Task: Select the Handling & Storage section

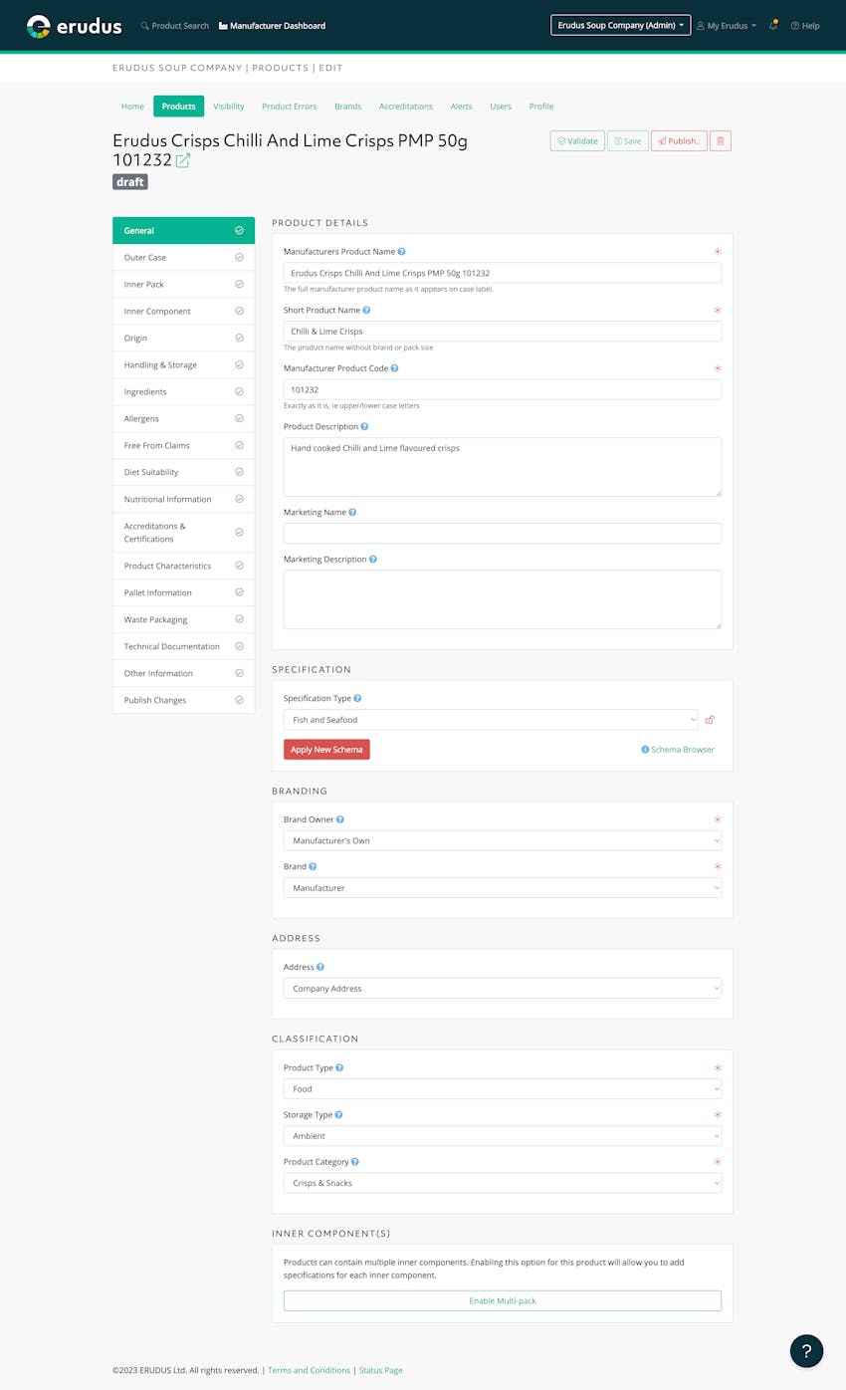Action: [x=183, y=365]
